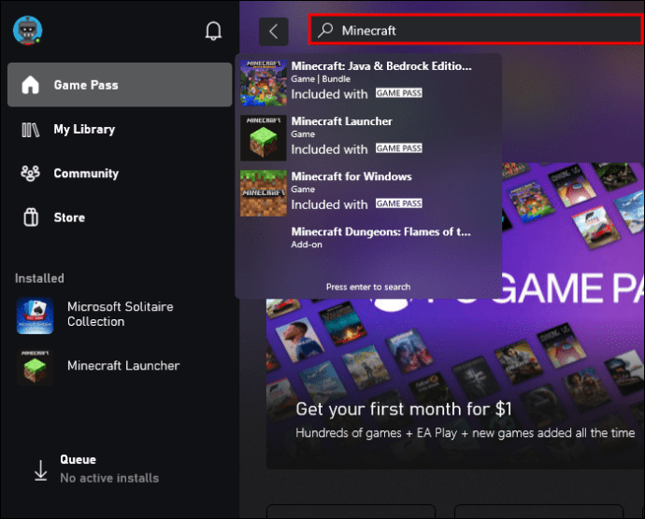This screenshot has height=519, width=645.
Task: Click the Installed section heading
Action: 39,278
